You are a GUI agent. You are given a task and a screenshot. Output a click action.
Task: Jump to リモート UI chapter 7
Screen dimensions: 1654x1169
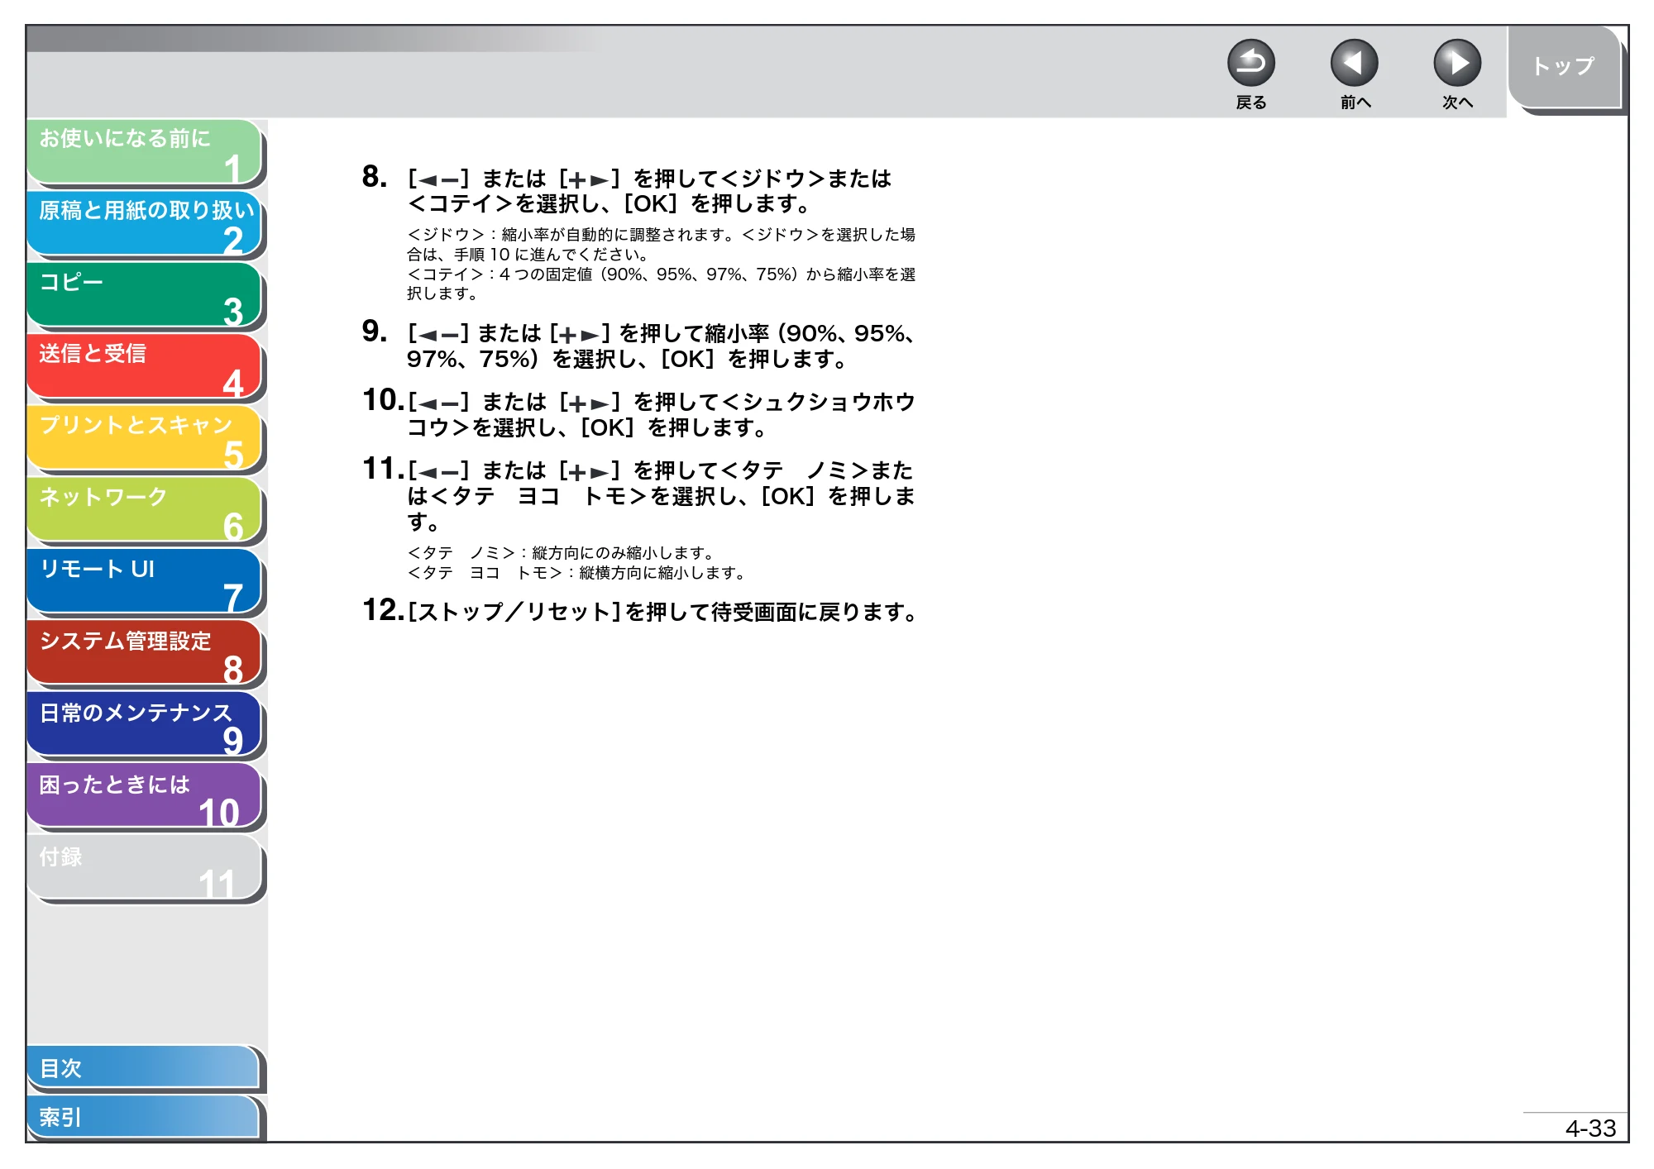(144, 582)
